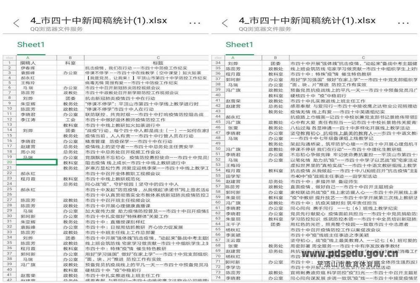Click the 科室 header cell in row 1
The width and height of the screenshot is (420, 283).
pyautogui.click(x=70, y=63)
